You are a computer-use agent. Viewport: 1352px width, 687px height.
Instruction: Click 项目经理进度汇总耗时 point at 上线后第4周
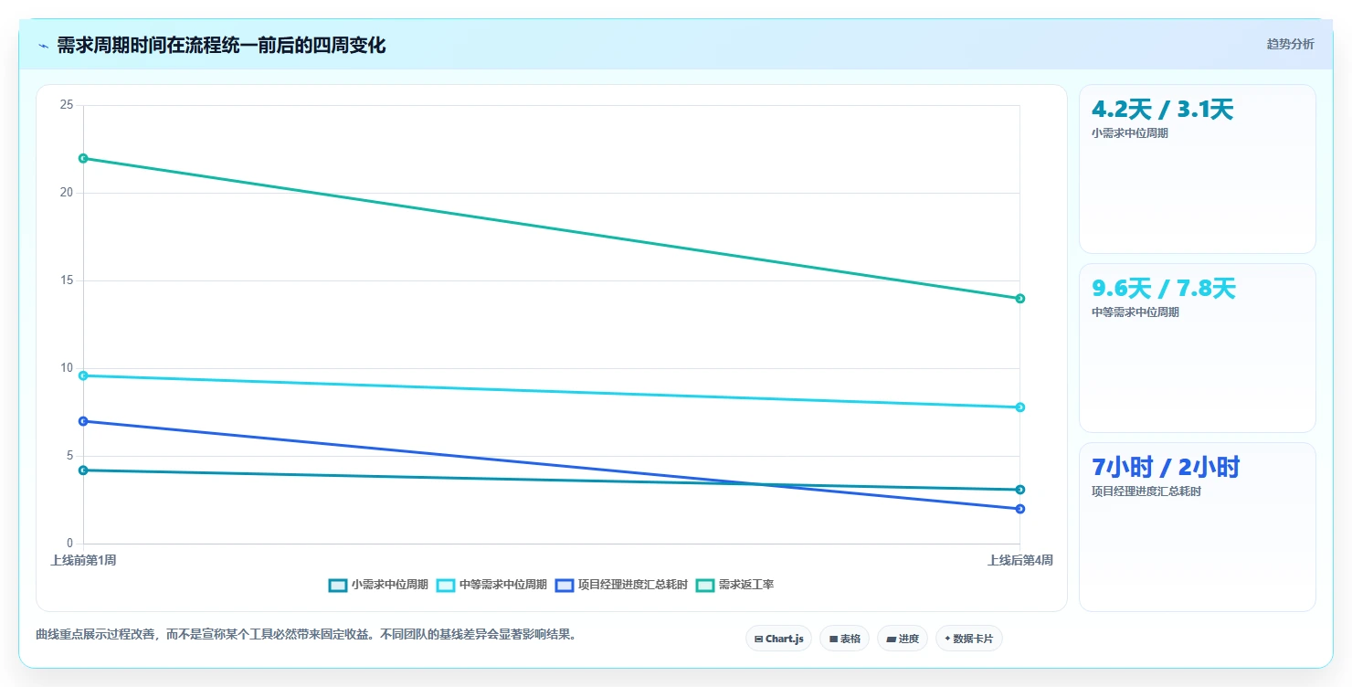(x=1020, y=509)
